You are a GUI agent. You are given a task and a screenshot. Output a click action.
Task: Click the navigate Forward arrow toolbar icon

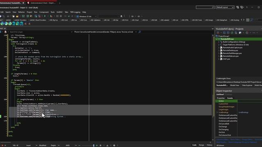138,16
